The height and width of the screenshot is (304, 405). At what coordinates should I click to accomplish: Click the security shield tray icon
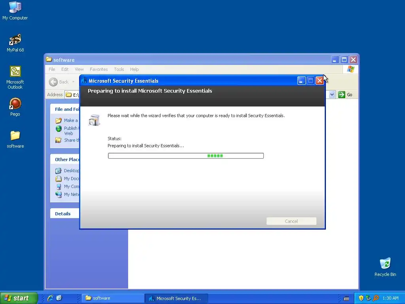point(361,298)
